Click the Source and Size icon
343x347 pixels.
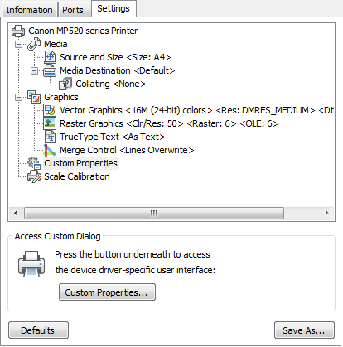pos(50,57)
